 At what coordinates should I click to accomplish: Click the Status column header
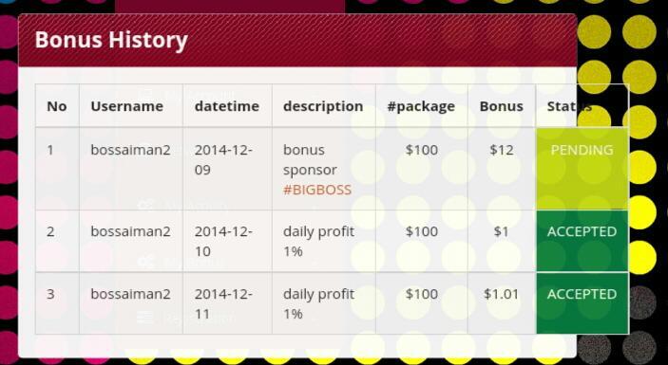tap(569, 106)
